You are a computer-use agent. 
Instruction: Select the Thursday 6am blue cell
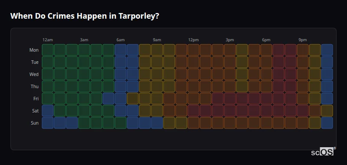tap(121, 86)
